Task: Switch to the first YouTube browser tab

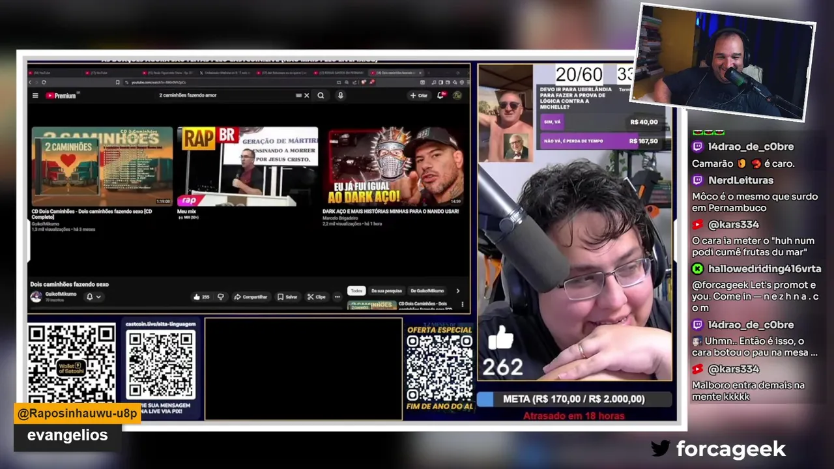Action: click(x=53, y=73)
